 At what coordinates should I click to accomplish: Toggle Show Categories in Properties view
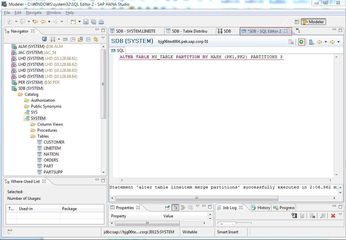tap(175, 207)
